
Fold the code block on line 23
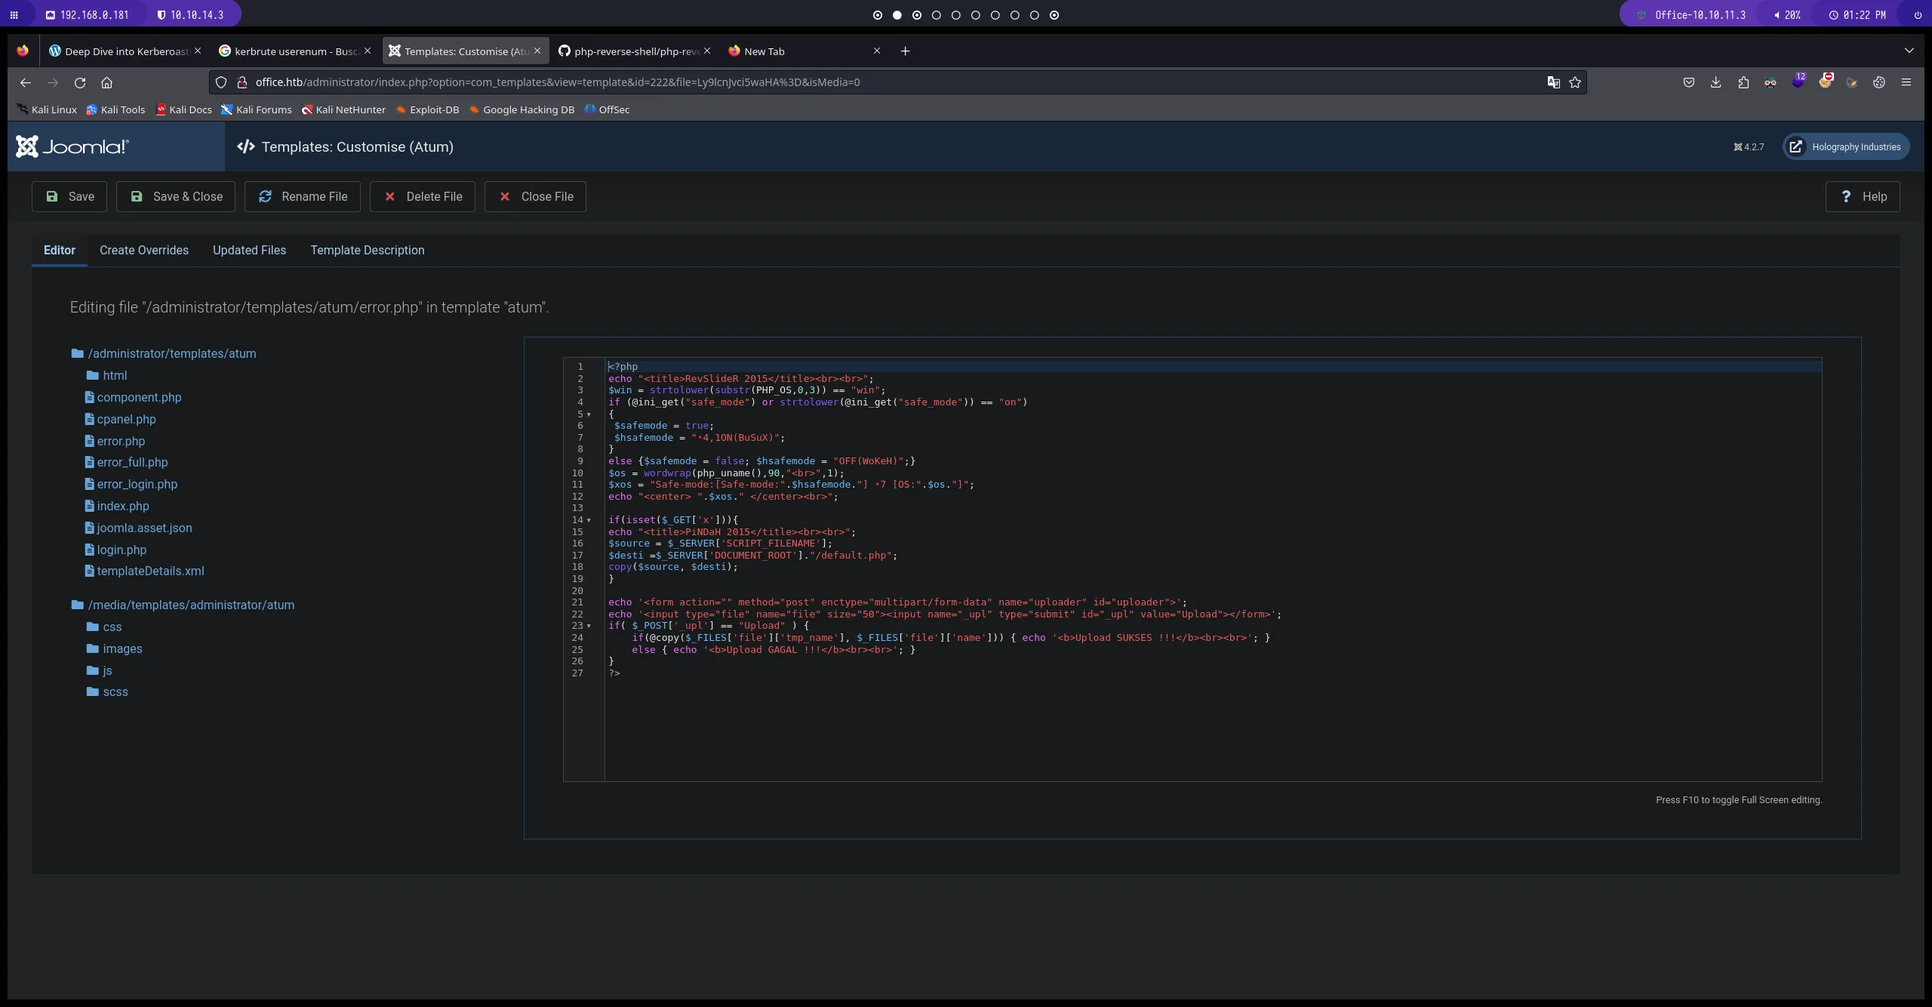pyautogui.click(x=589, y=626)
